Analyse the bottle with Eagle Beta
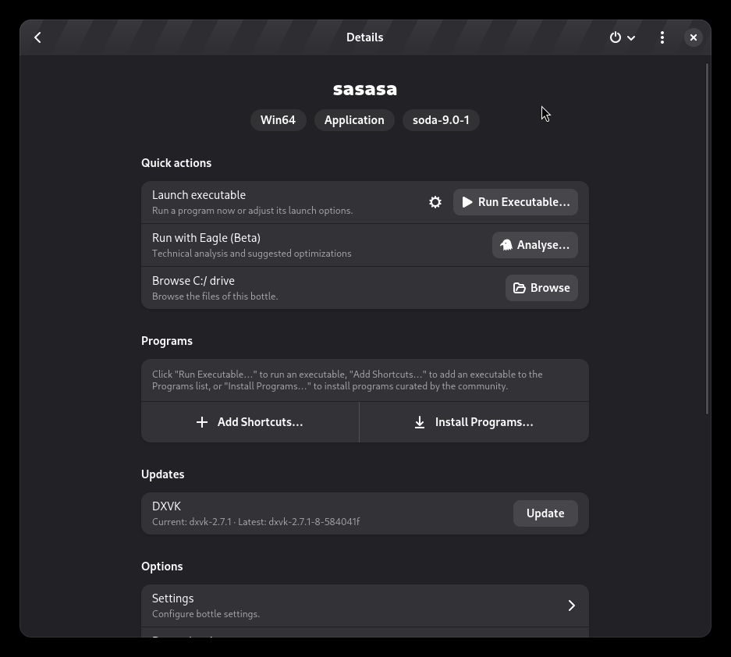Viewport: 731px width, 657px height. coord(535,244)
